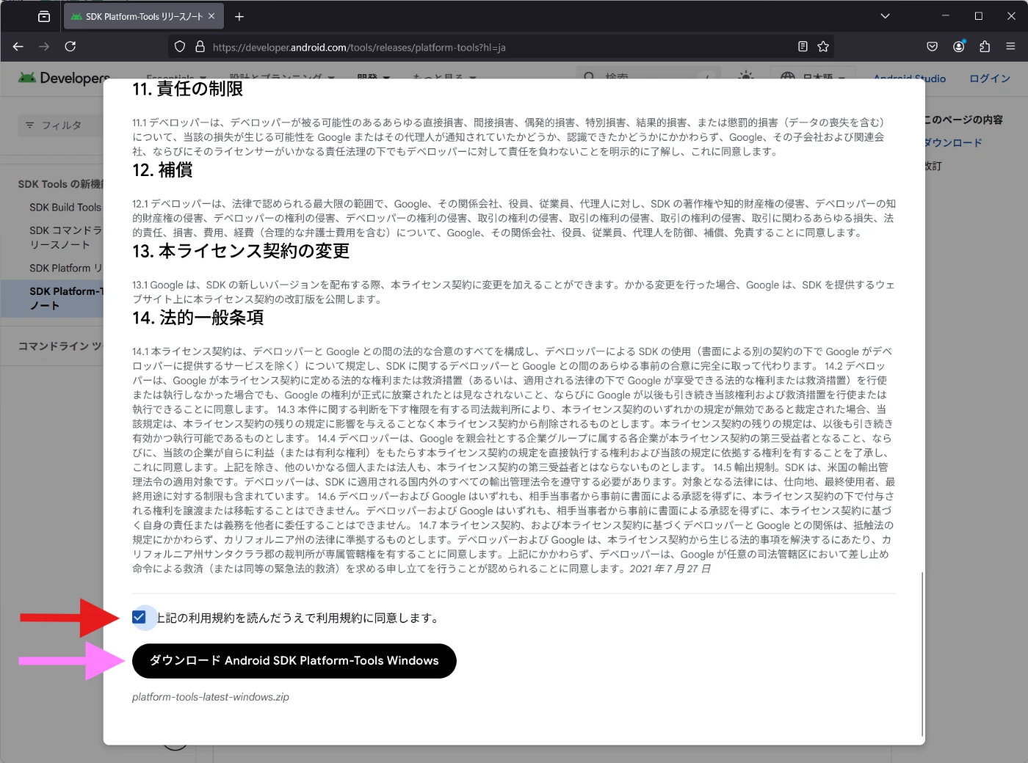Uncheck the 利用規約に同意します checkbox
Viewport: 1028px width, 763px height.
click(139, 617)
